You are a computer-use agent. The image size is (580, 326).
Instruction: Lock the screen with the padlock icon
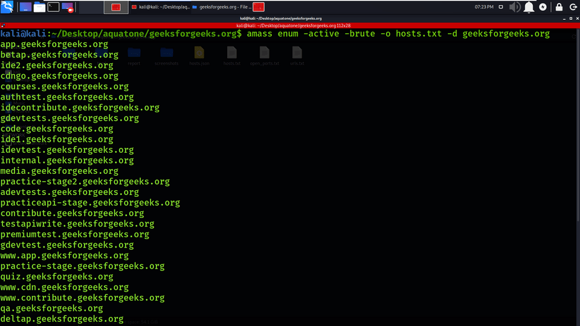click(x=559, y=7)
